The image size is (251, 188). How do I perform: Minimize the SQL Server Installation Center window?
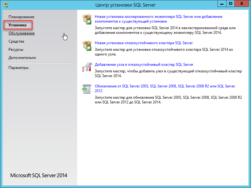tap(222, 4)
